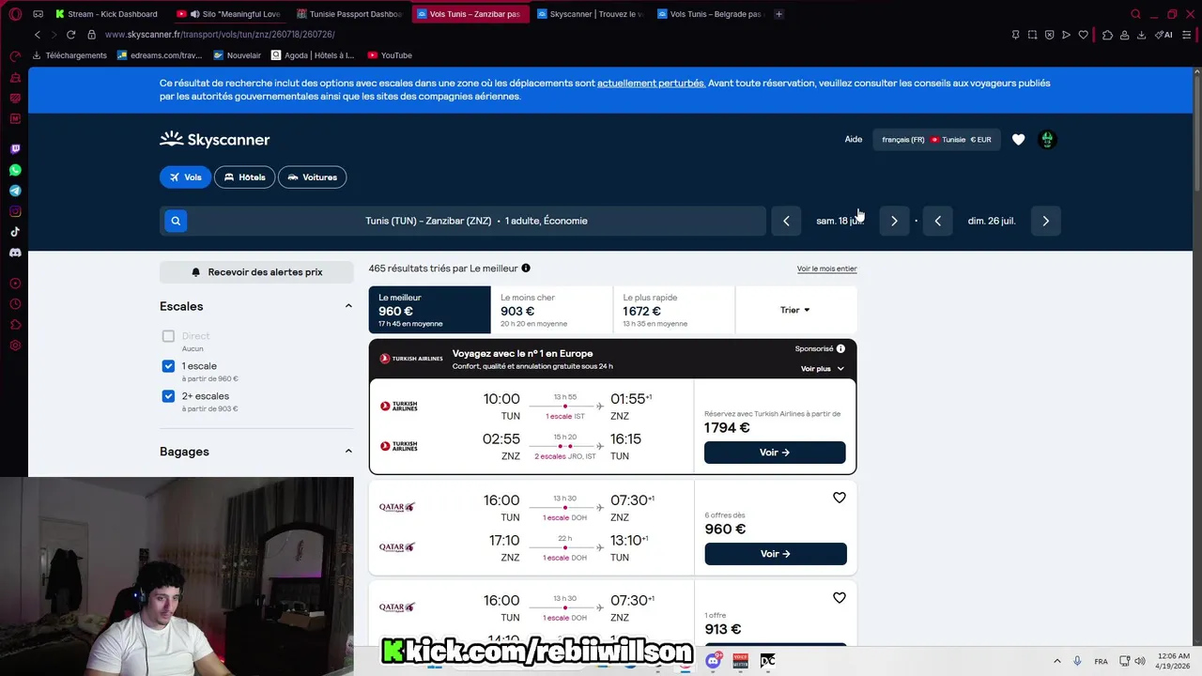Click the Skyscanner saved favorites heart

pos(1018,140)
